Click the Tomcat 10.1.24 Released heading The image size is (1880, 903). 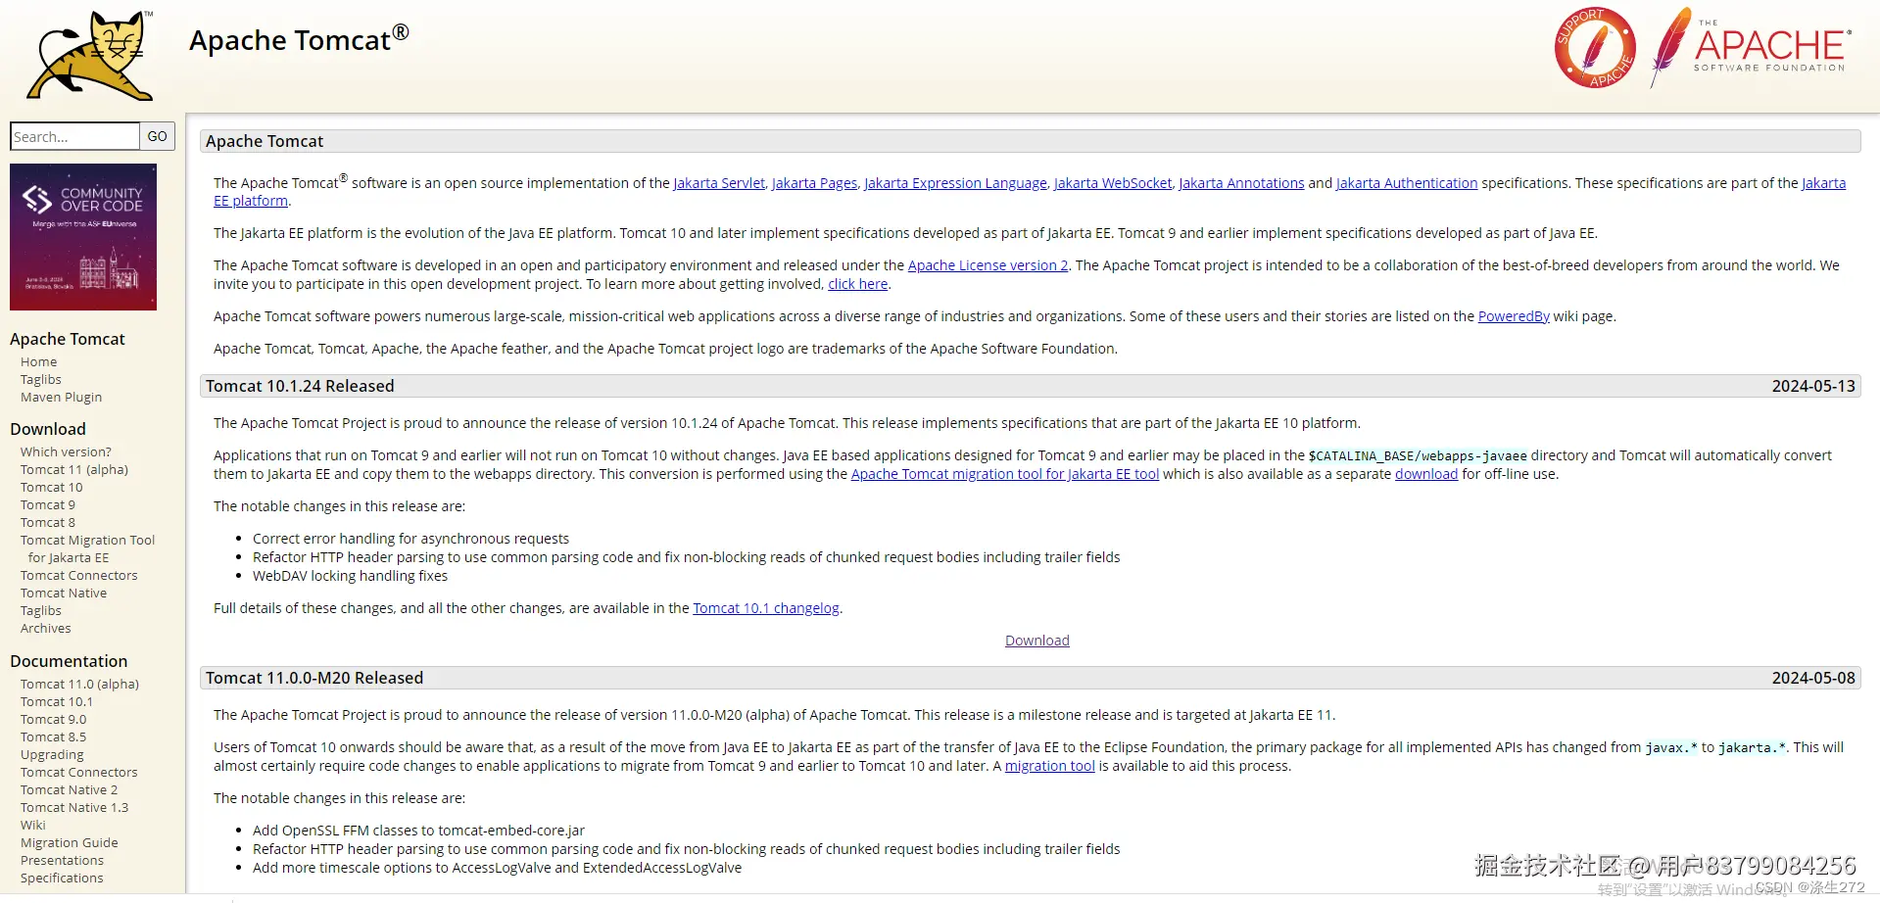(300, 386)
